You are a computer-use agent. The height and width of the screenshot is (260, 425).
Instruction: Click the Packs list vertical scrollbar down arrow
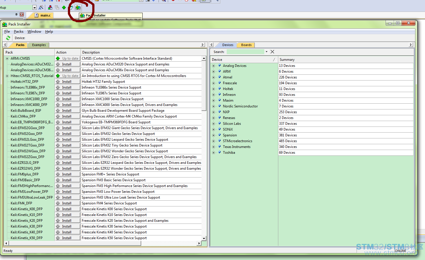(x=204, y=238)
